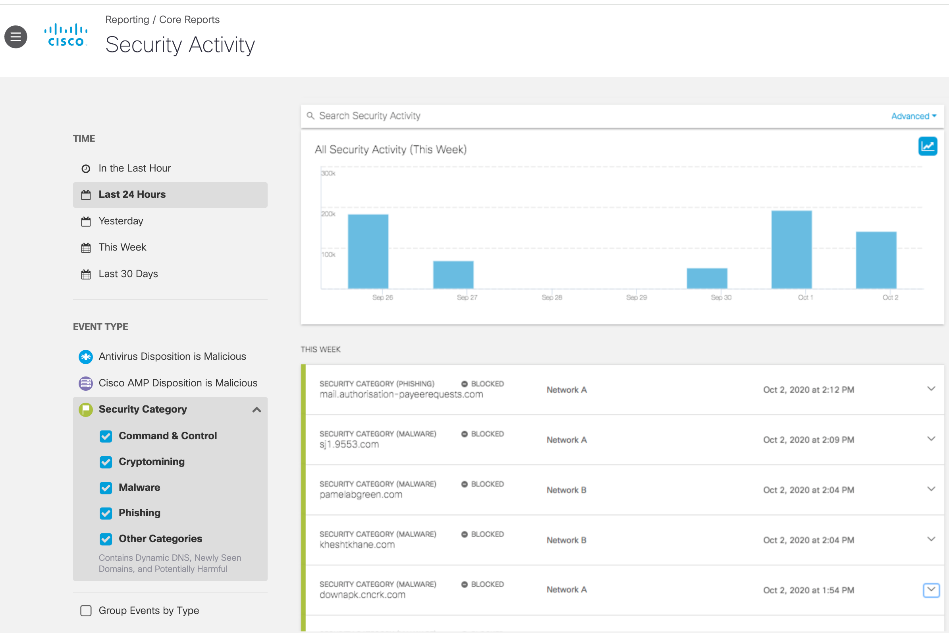Expand the downapk.cncrk.com event row
949x633 pixels.
tap(931, 590)
